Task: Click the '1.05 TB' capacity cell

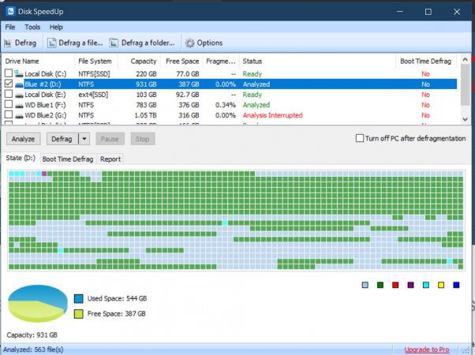Action: pos(145,115)
